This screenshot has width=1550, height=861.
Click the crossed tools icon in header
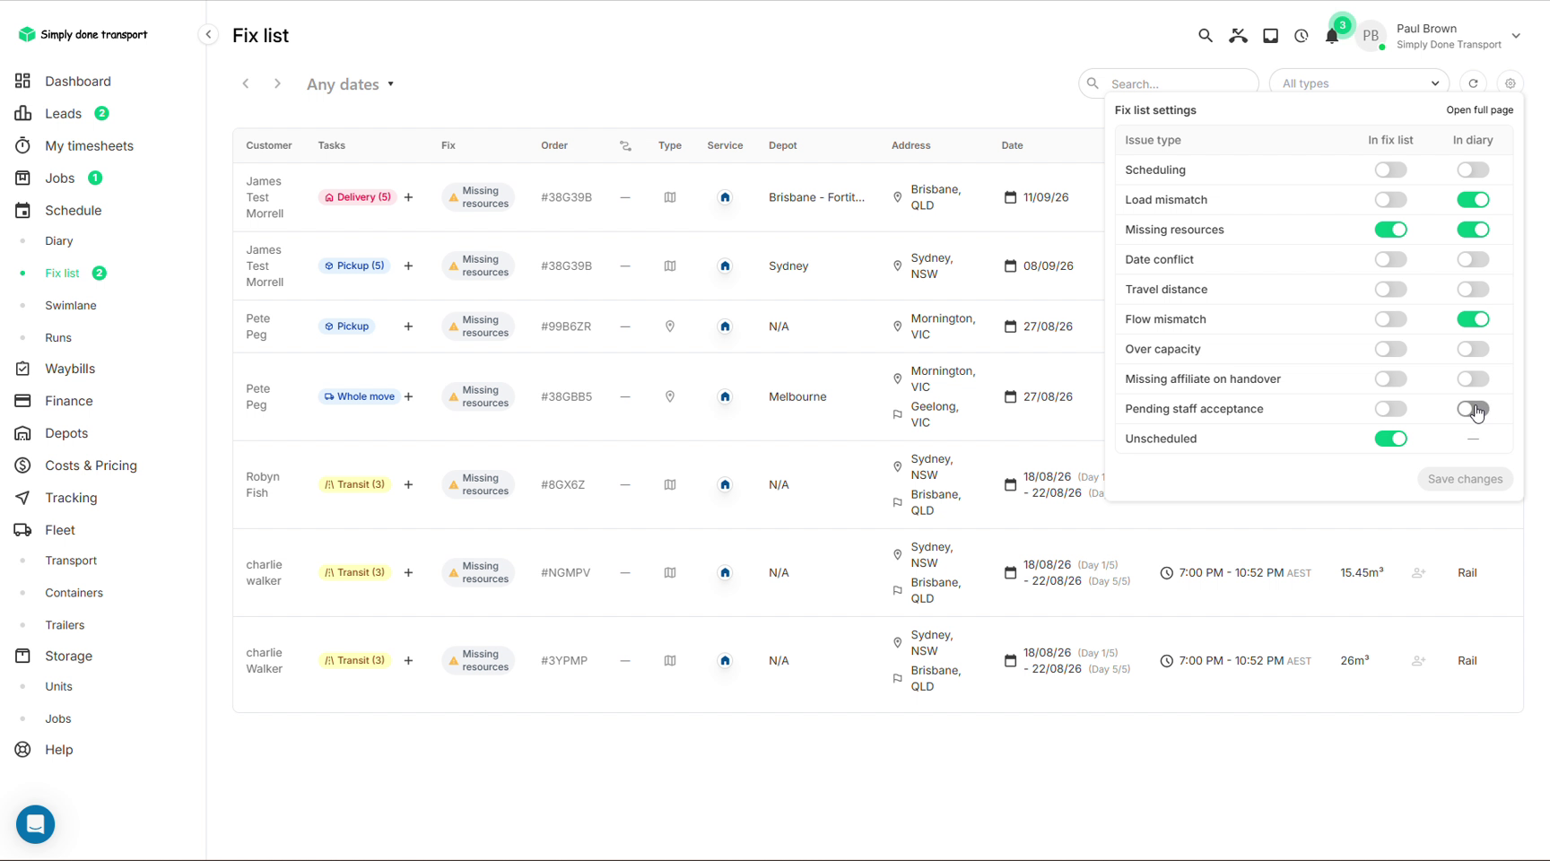click(1238, 36)
